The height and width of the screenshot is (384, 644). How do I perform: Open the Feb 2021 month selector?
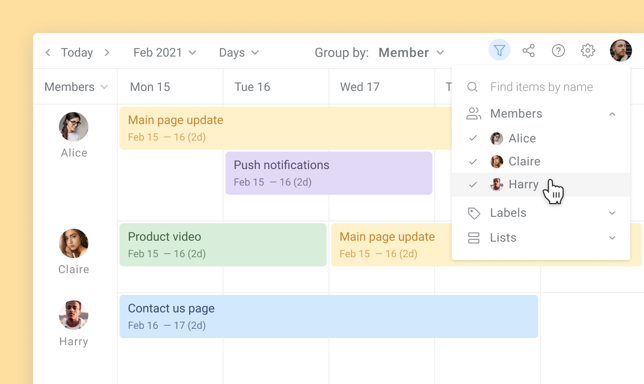pyautogui.click(x=164, y=52)
